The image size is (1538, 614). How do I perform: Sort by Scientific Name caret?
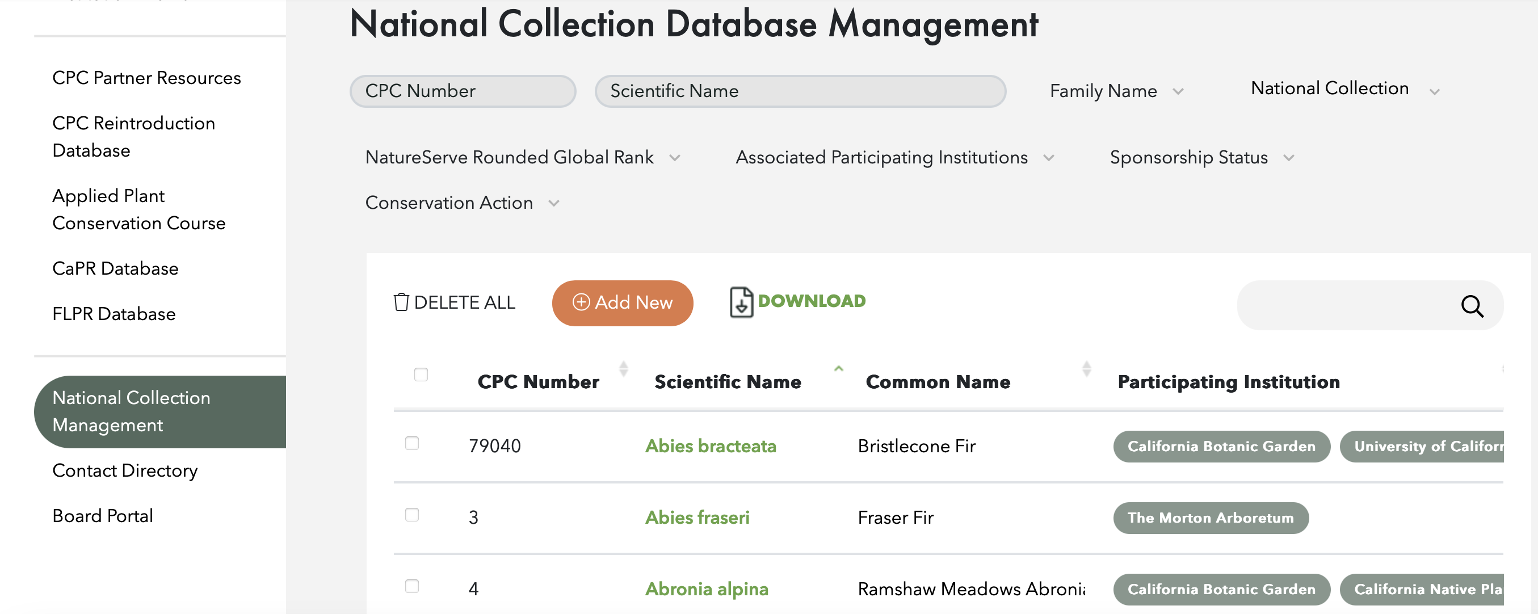click(838, 369)
